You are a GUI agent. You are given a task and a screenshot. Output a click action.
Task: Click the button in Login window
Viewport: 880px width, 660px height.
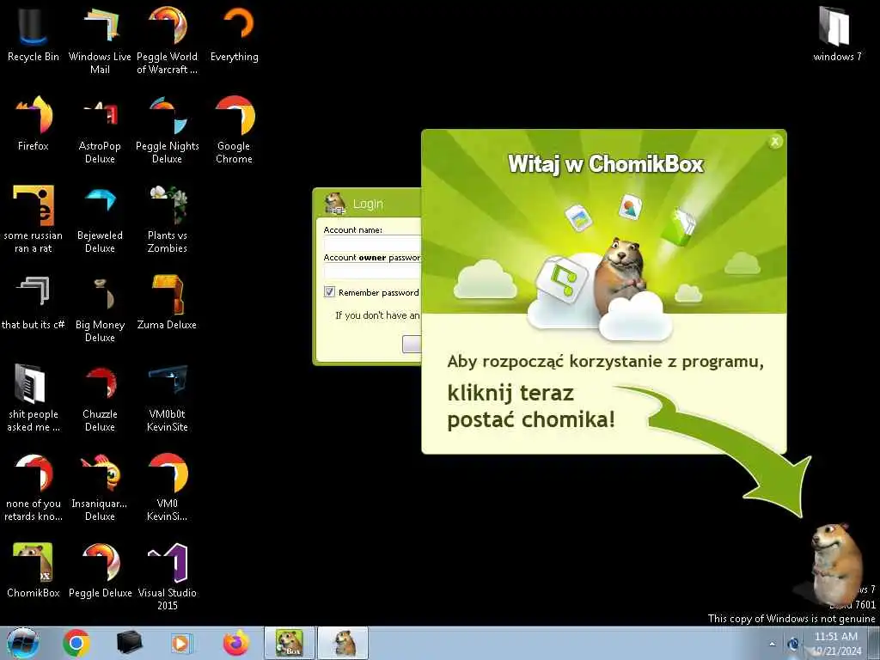412,344
